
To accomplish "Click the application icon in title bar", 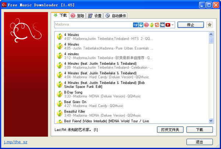I will click(4, 5).
